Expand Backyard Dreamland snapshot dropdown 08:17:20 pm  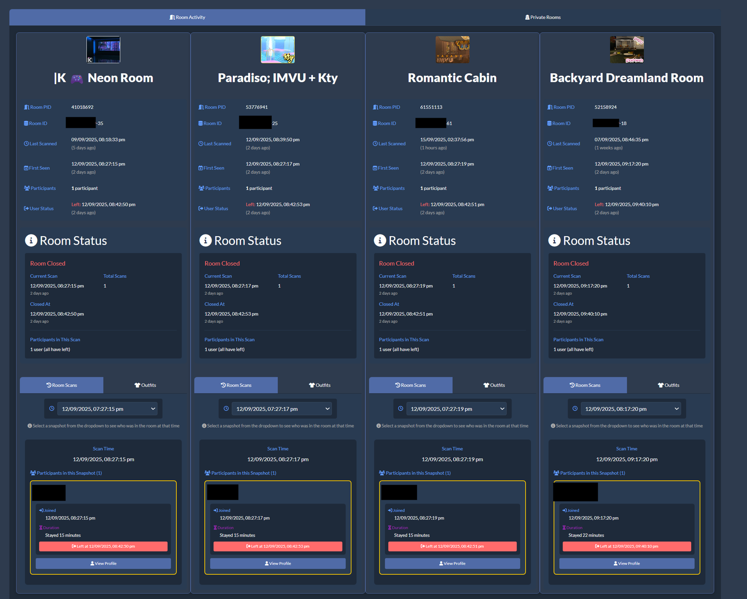pos(631,409)
